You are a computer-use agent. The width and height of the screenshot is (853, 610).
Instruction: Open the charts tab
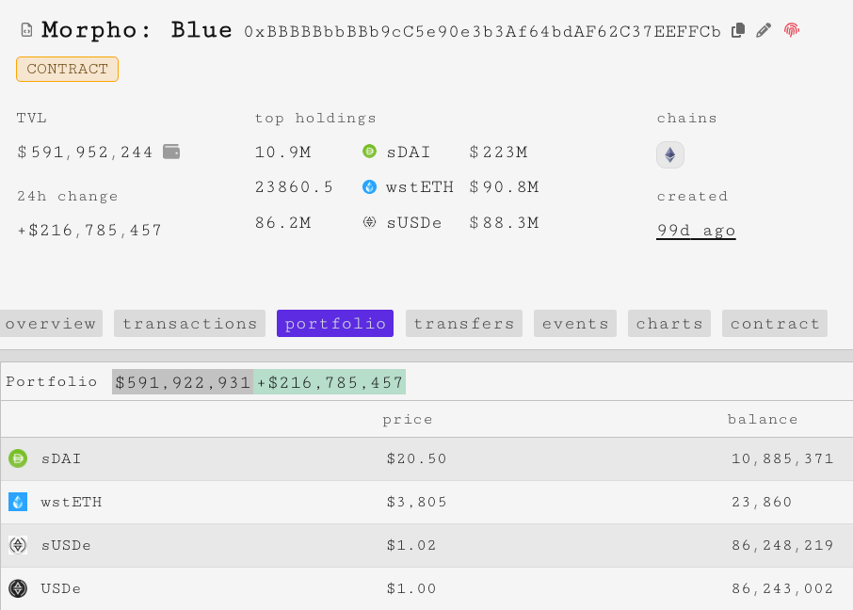coord(669,324)
